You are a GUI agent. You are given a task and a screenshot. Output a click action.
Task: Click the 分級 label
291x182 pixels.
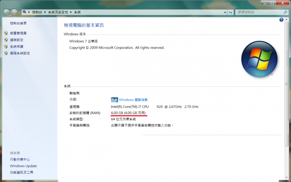[73, 99]
